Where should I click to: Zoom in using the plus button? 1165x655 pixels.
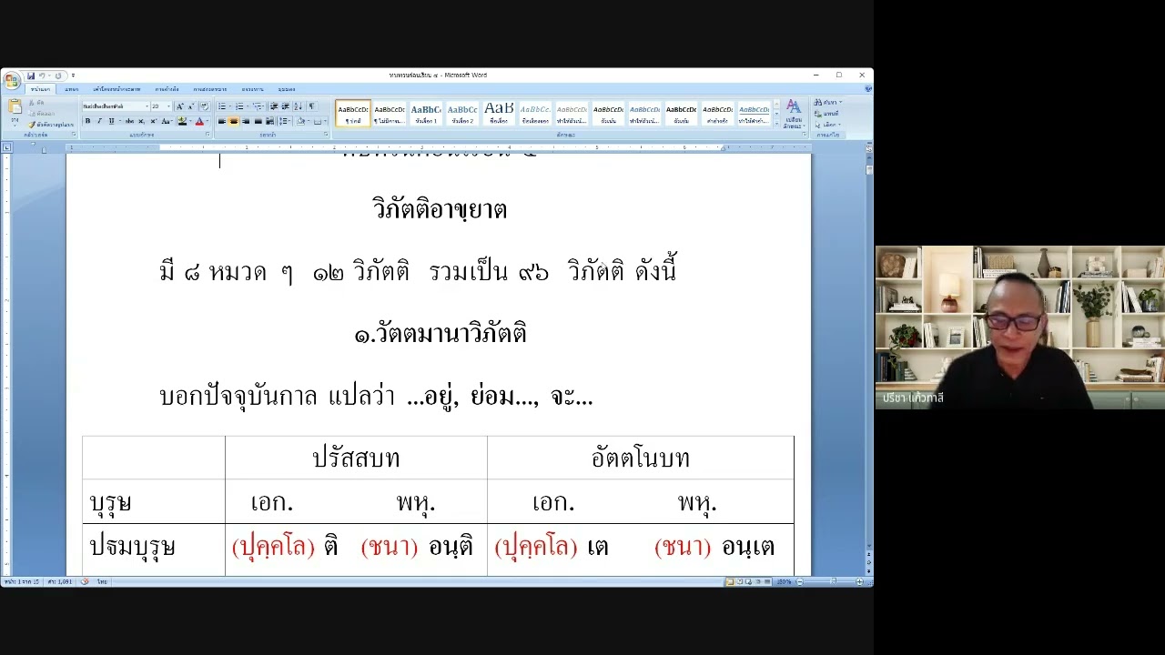click(859, 581)
